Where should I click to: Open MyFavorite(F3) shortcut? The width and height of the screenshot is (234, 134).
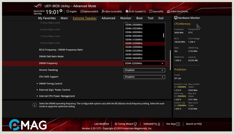click(89, 11)
